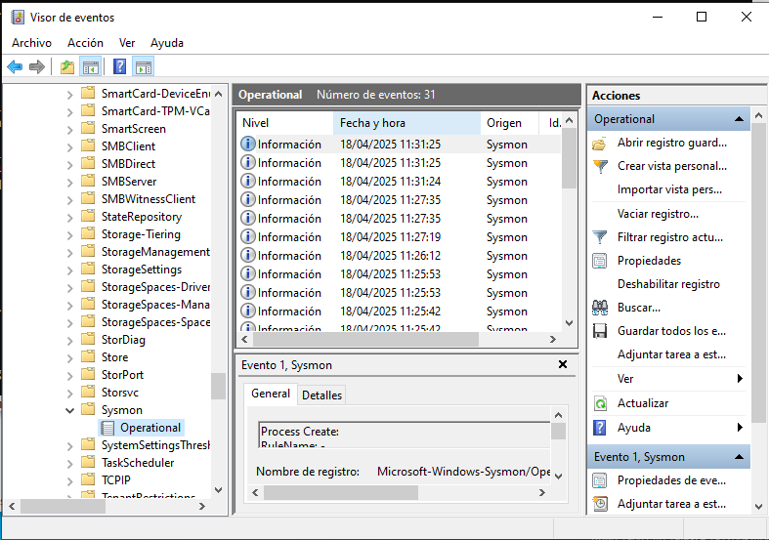Click the info icon of the 11:26:12 event

click(x=248, y=255)
